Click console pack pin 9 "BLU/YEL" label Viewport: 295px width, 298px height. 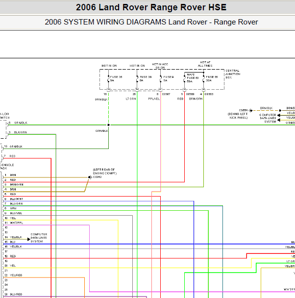[x=16, y=213]
